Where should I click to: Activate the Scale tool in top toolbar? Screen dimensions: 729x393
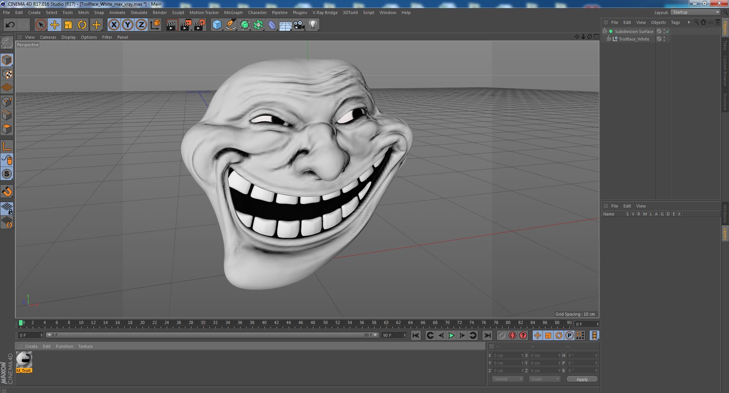click(68, 25)
